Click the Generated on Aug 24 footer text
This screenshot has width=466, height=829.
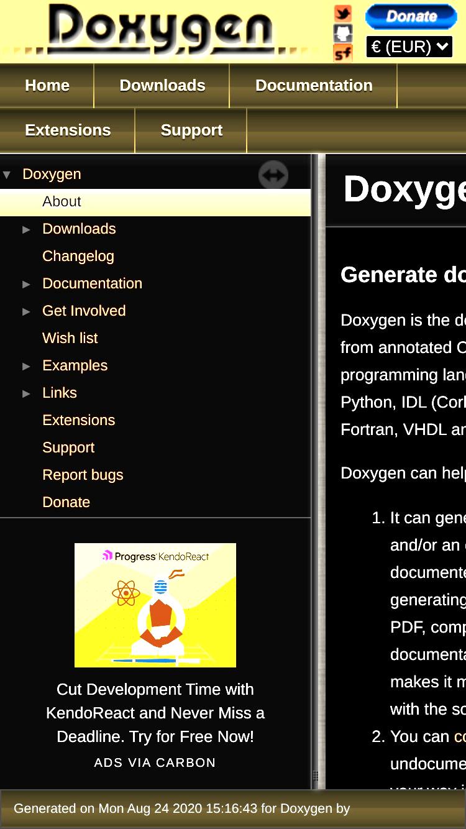[181, 808]
